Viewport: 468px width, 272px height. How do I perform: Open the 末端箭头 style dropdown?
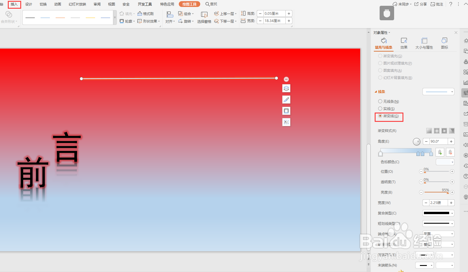(x=425, y=265)
